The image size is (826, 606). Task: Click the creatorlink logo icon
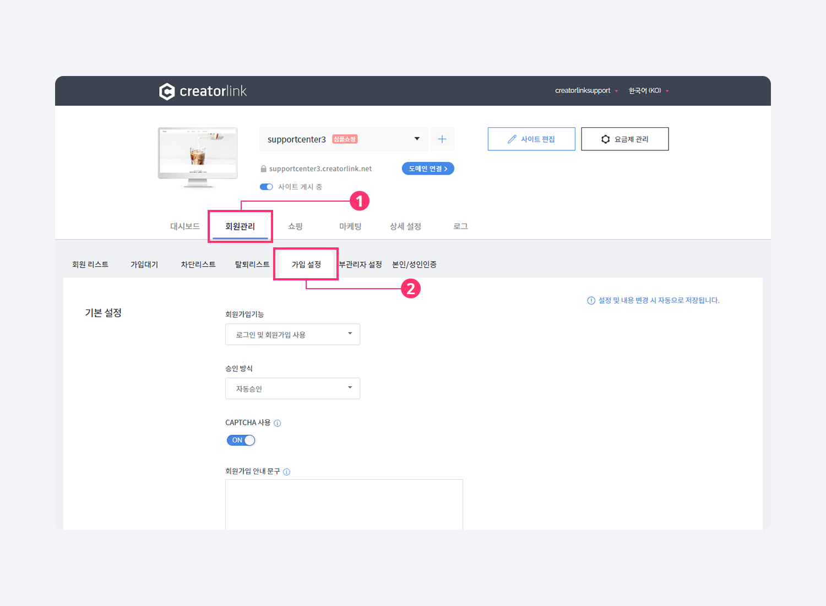click(167, 91)
